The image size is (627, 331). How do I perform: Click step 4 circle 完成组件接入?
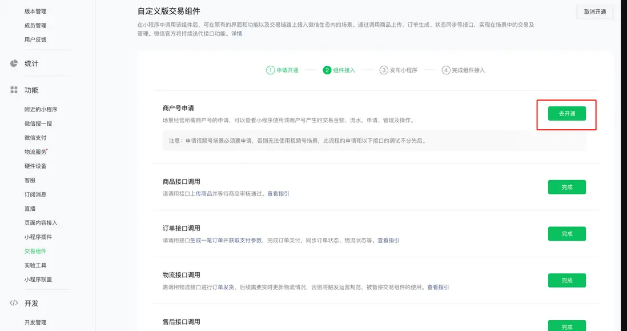[446, 70]
